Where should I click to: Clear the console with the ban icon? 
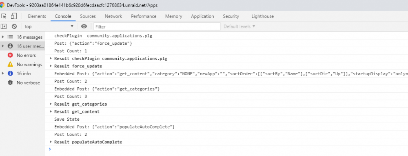14,26
